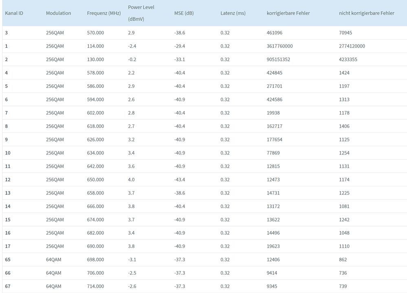This screenshot has height=293, width=407.
Task: Click frequency value 714.000
Action: [95, 286]
